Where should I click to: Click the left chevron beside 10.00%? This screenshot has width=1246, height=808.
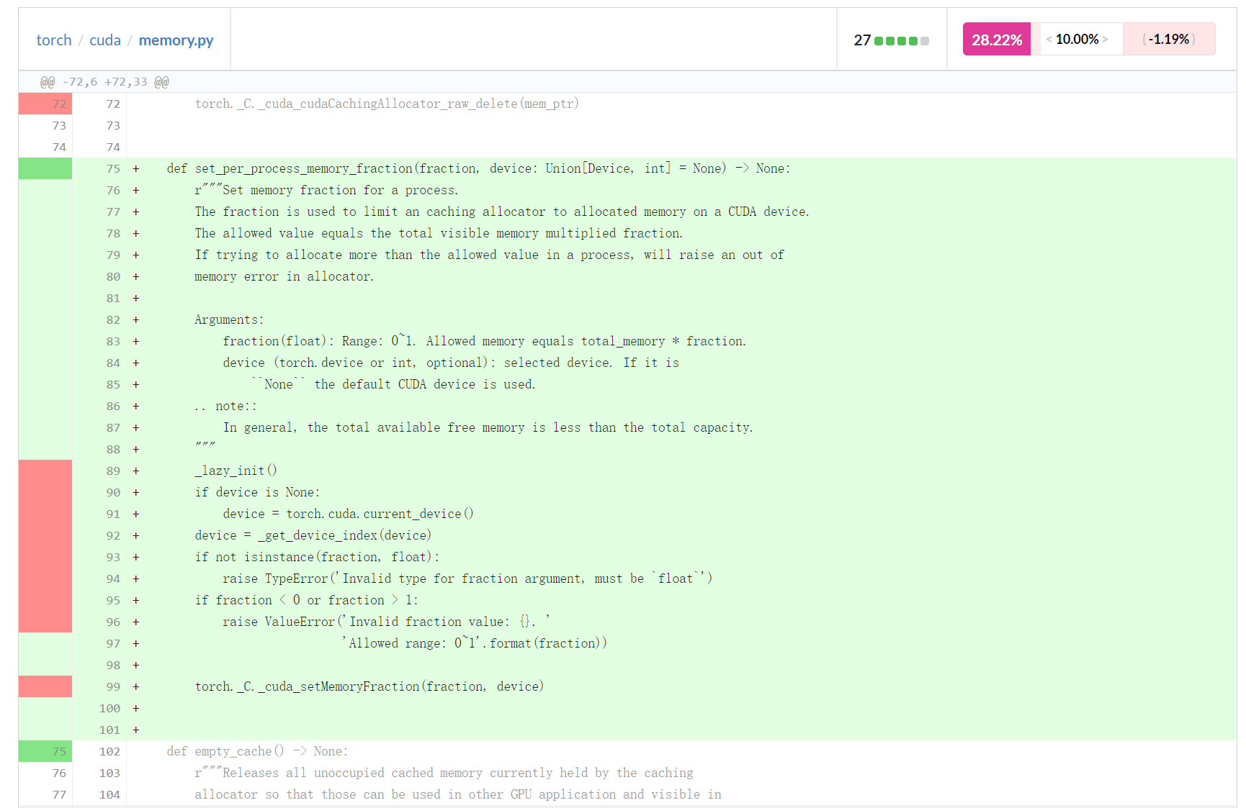pyautogui.click(x=1049, y=39)
